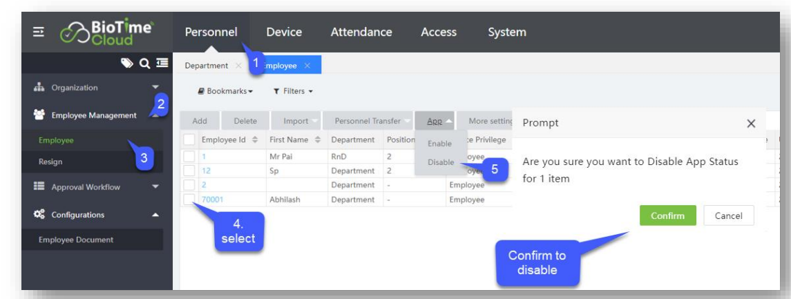The image size is (791, 299).
Task: Click the tag icon in sidebar header
Action: pos(128,64)
